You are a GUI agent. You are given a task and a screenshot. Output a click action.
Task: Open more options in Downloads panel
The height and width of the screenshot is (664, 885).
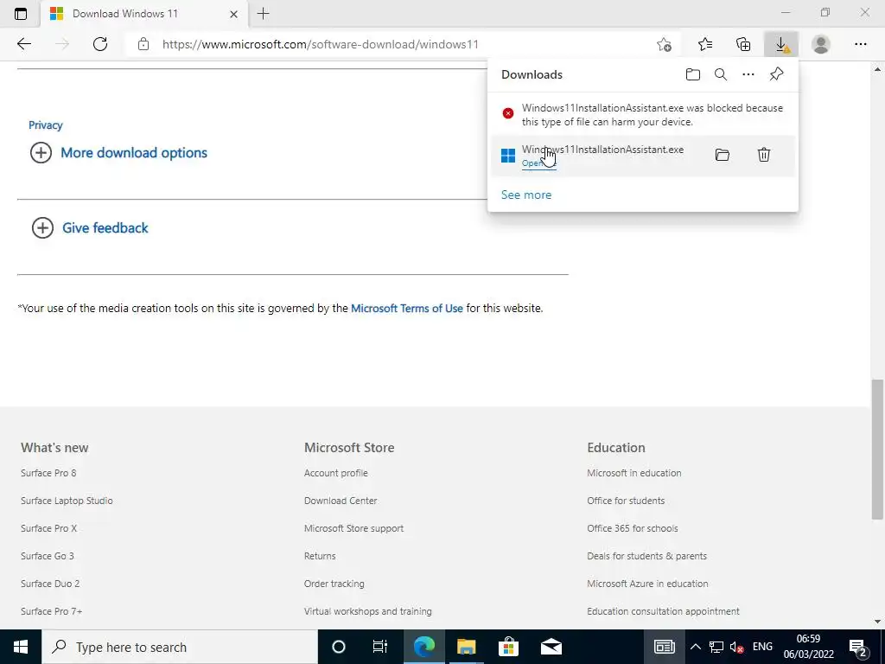[x=748, y=74]
